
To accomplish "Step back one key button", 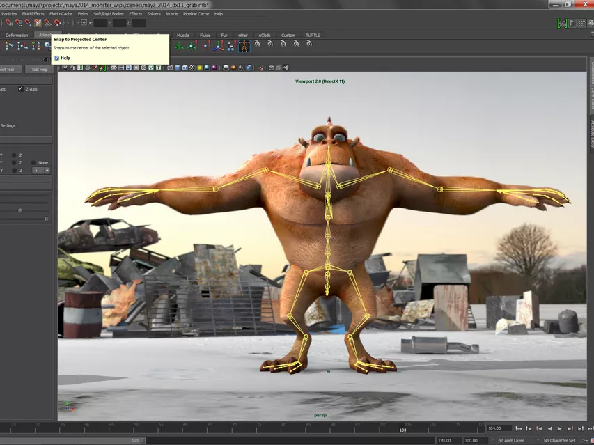I will click(539, 428).
